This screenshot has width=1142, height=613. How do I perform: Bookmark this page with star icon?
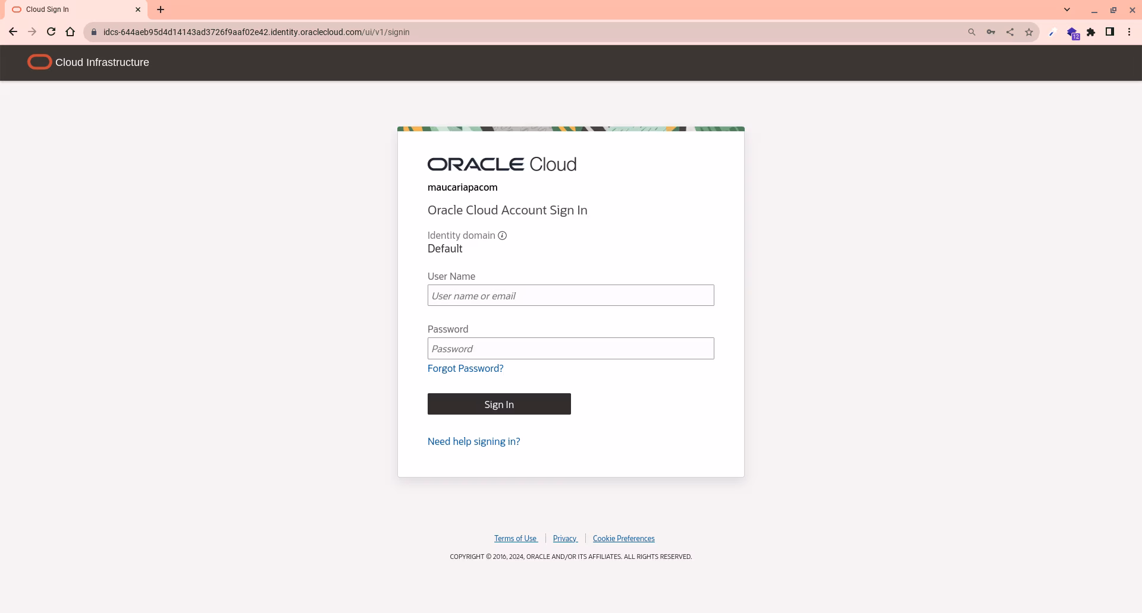coord(1029,32)
